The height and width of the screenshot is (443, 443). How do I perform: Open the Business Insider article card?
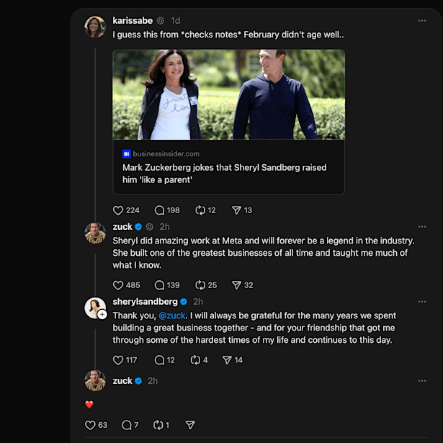228,168
